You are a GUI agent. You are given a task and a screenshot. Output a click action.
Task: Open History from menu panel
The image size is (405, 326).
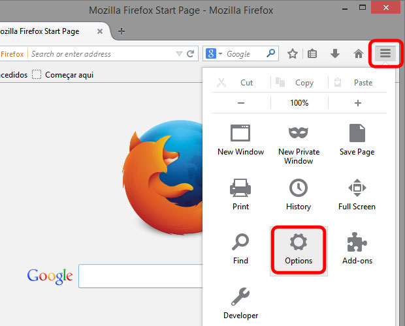(299, 195)
